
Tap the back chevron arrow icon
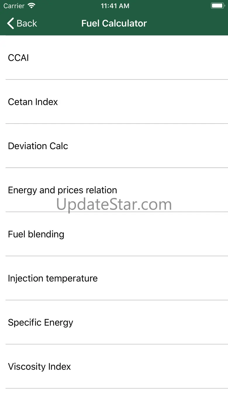coord(11,23)
